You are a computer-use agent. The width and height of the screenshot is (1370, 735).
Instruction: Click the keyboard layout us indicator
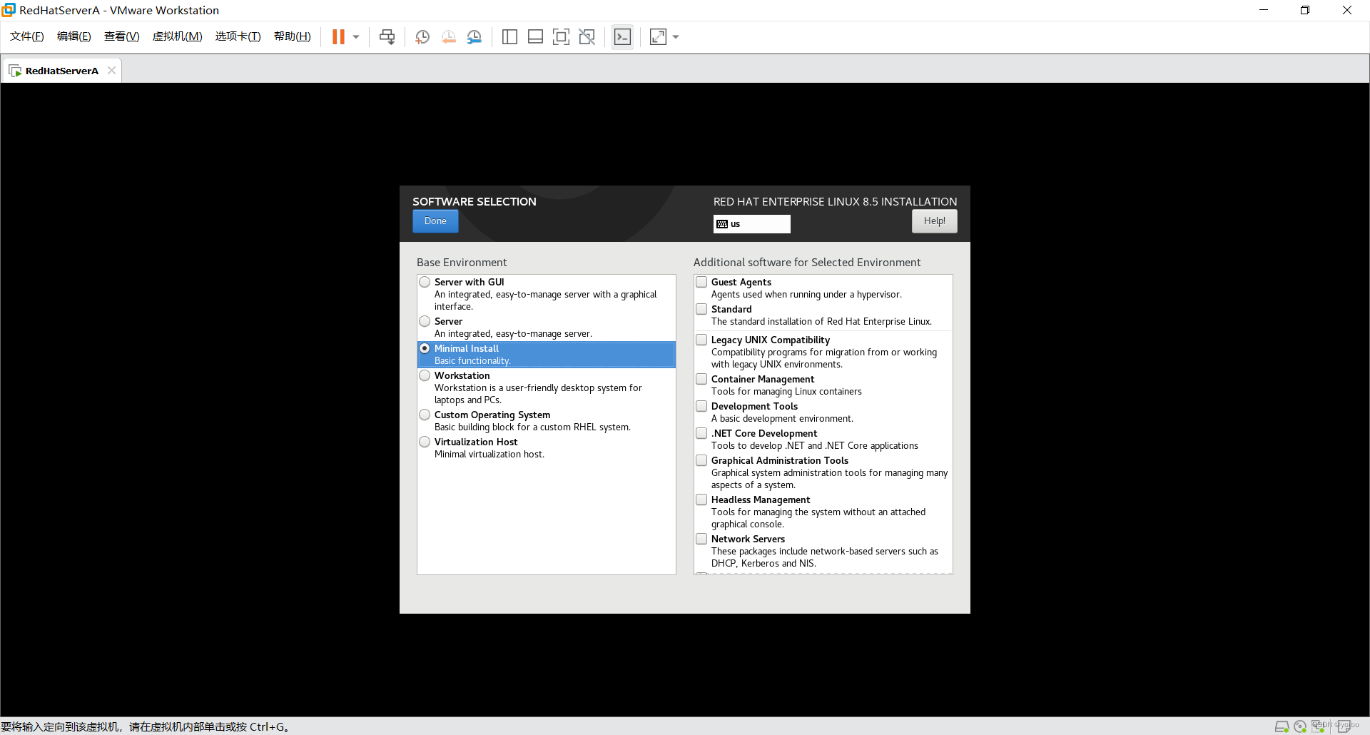click(x=751, y=224)
